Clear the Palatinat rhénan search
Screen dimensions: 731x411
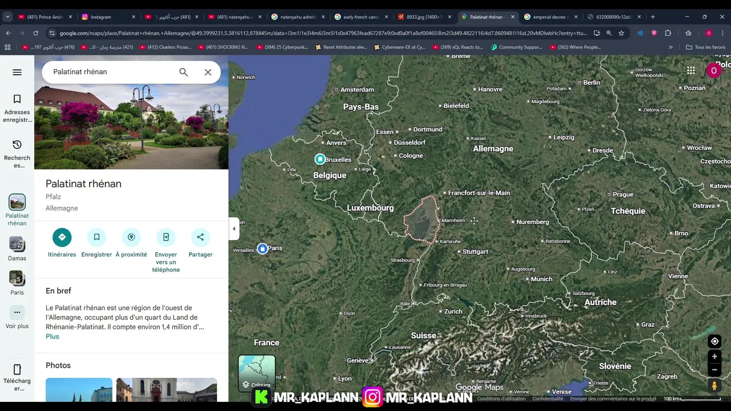pos(208,72)
